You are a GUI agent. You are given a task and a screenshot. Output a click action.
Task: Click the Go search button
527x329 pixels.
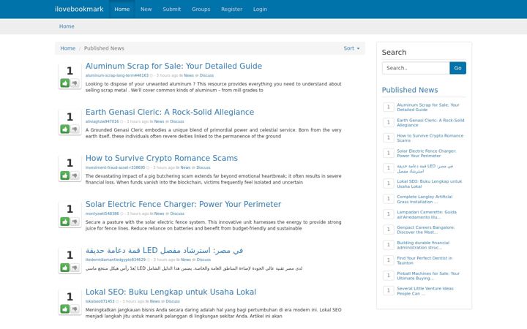[x=457, y=68]
